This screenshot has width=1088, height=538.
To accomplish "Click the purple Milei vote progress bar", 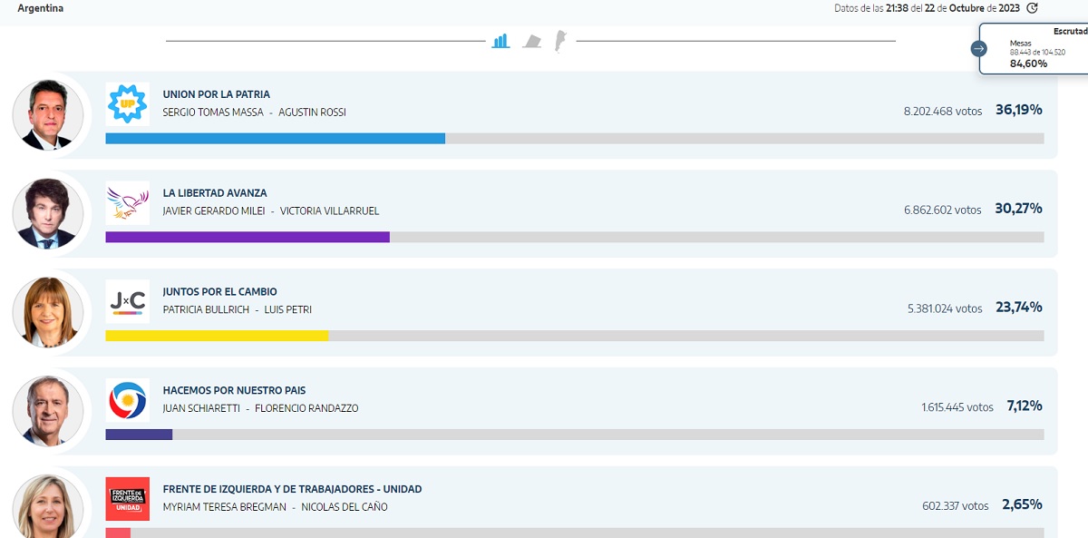I will tap(248, 237).
